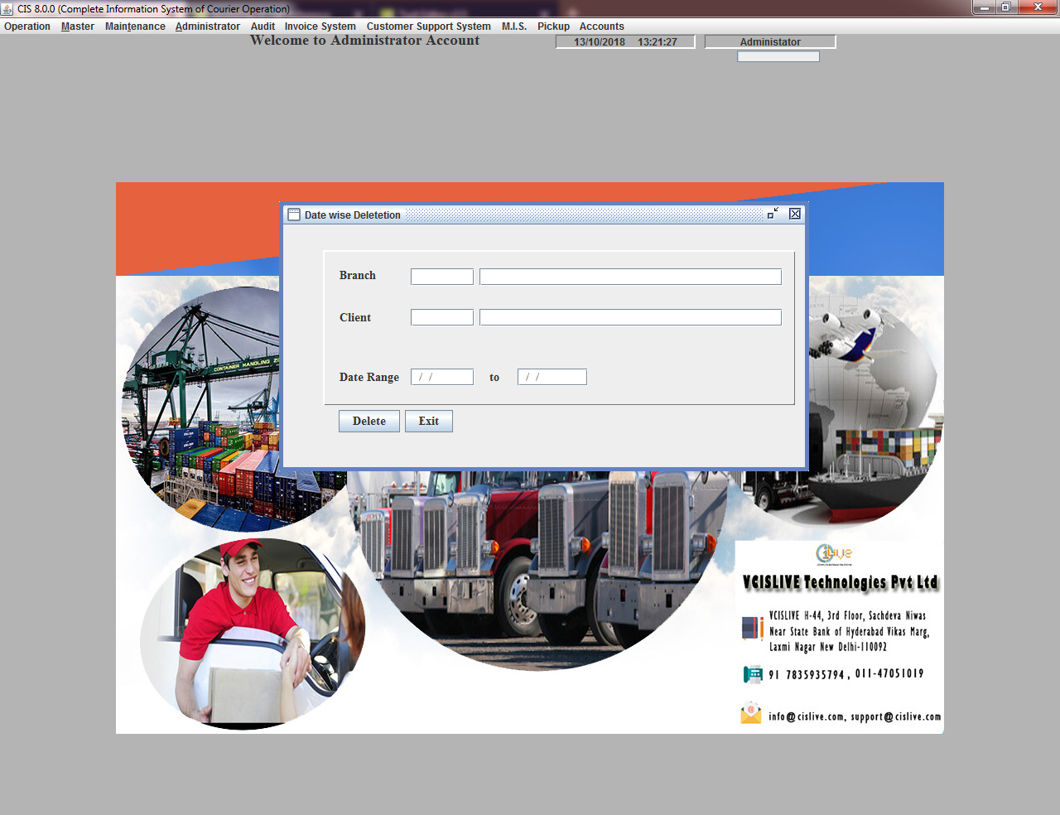Open the Pickup menu
1060x815 pixels.
(553, 27)
